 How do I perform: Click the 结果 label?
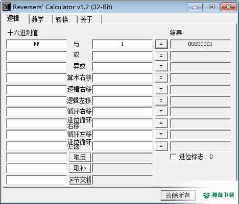[x=176, y=33]
